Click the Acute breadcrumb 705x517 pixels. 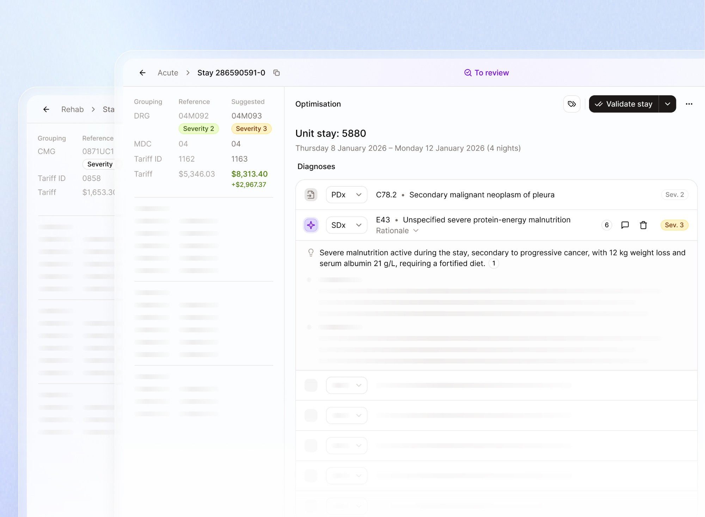point(168,73)
